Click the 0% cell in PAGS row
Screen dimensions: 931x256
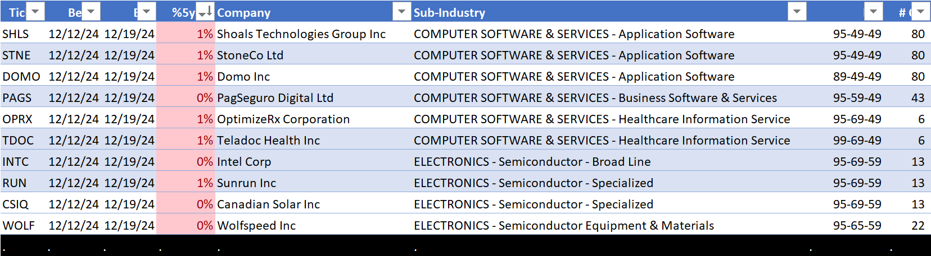(x=205, y=97)
